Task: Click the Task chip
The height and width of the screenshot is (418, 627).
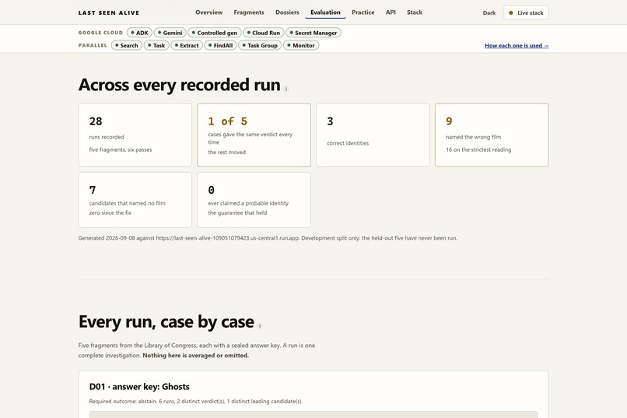Action: [x=156, y=45]
